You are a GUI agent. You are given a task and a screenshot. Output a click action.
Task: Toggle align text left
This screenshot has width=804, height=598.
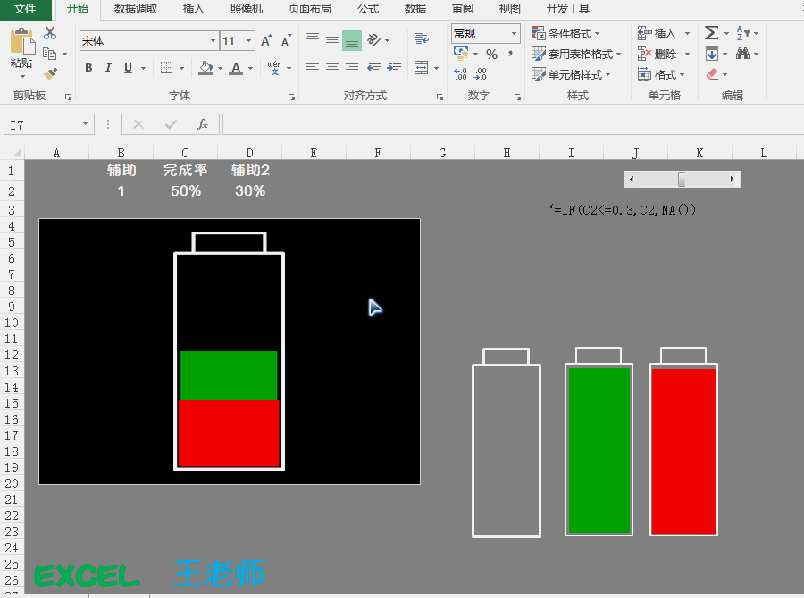point(313,68)
